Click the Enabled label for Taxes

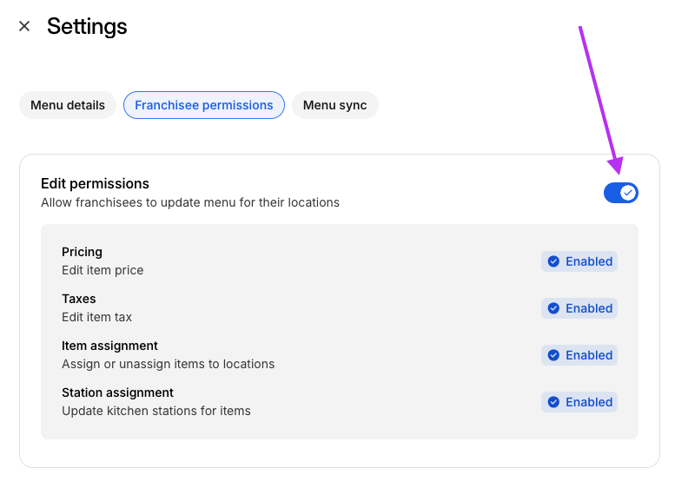click(589, 308)
